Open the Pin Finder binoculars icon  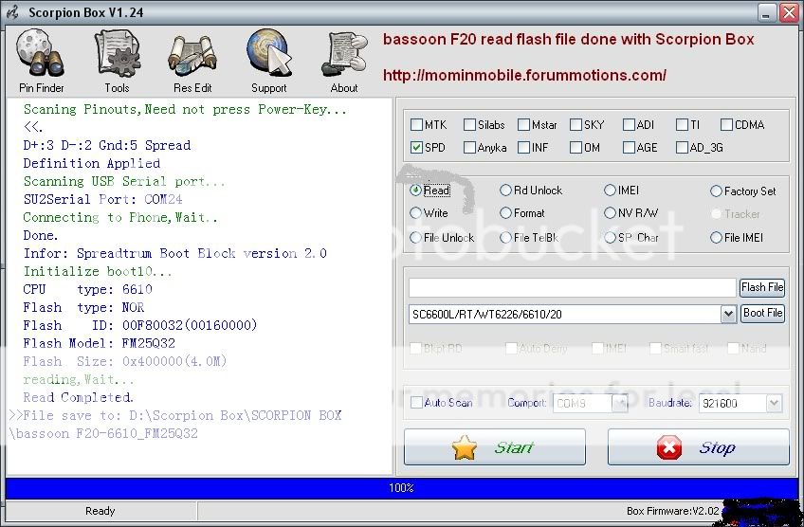41,53
